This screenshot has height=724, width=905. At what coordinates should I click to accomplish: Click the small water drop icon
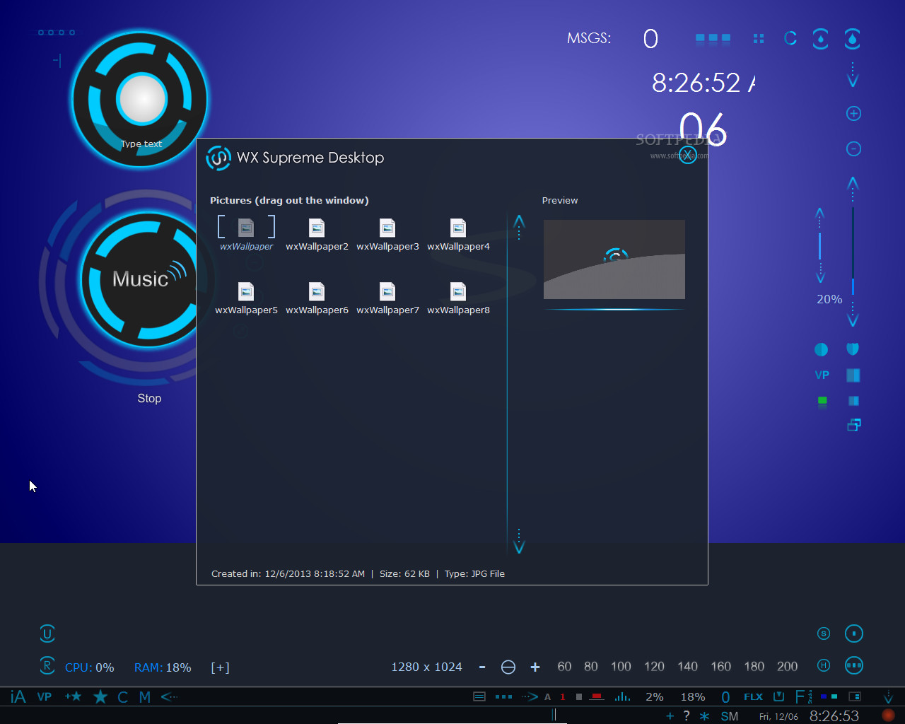pos(820,39)
